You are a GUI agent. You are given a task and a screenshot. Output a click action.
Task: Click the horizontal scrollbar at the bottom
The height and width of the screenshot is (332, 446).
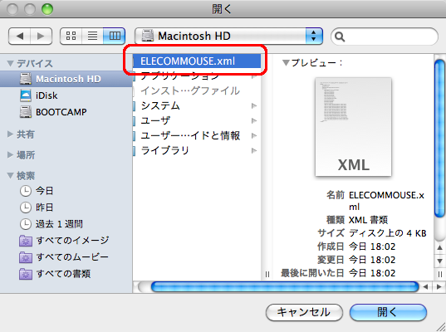click(285, 287)
